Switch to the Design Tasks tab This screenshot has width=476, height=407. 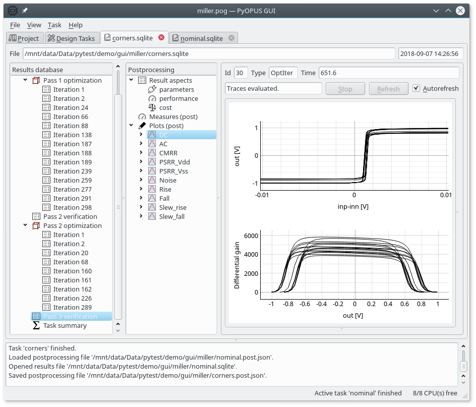click(x=71, y=38)
